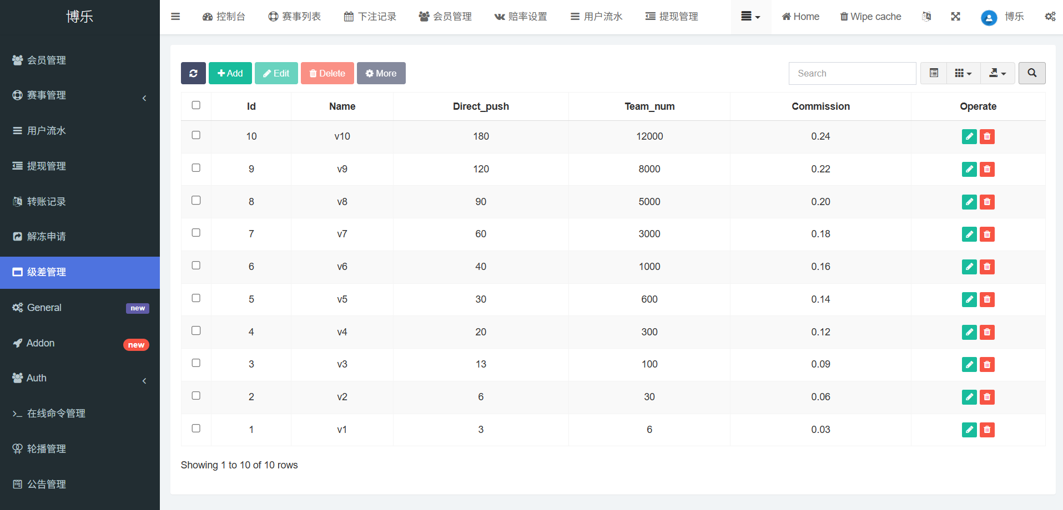The image size is (1063, 510).
Task: Expand the More actions dropdown
Action: (381, 73)
